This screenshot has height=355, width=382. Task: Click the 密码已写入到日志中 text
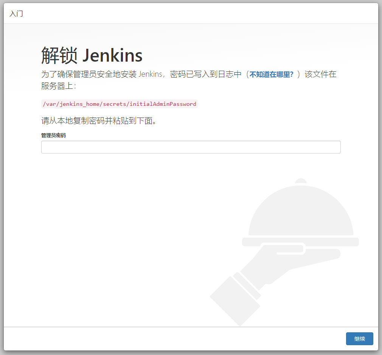(206, 74)
